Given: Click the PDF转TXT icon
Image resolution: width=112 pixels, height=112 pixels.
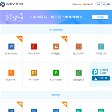Looking at the screenshot, I should pos(101,46).
